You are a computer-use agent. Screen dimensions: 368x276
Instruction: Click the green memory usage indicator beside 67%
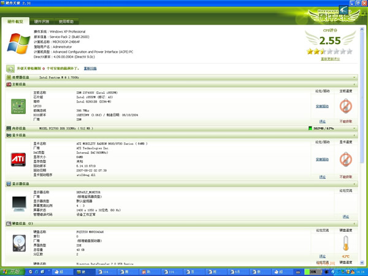tap(310, 128)
